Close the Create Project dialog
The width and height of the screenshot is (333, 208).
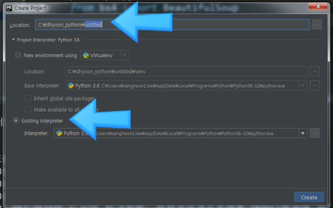318,6
